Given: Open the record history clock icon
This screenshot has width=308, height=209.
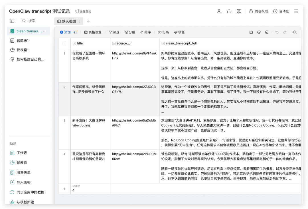Looking at the screenshot, I should (x=259, y=32).
